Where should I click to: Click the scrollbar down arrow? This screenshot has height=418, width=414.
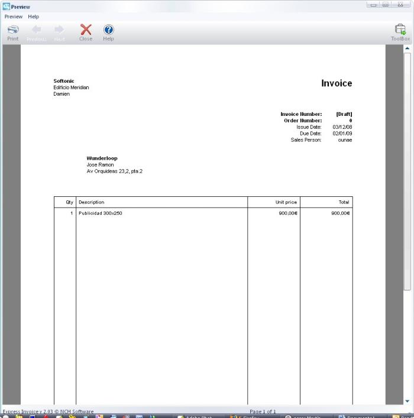pyautogui.click(x=407, y=401)
